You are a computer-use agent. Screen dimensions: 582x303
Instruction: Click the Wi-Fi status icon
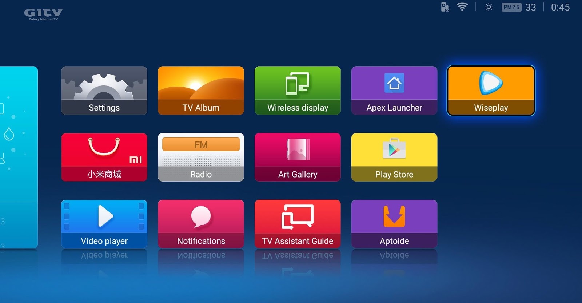point(462,7)
